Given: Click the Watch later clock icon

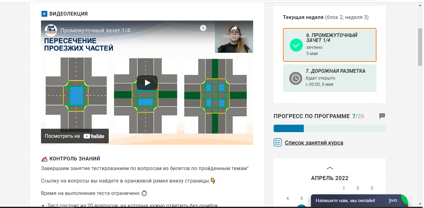Looking at the screenshot, I should pyautogui.click(x=203, y=28).
